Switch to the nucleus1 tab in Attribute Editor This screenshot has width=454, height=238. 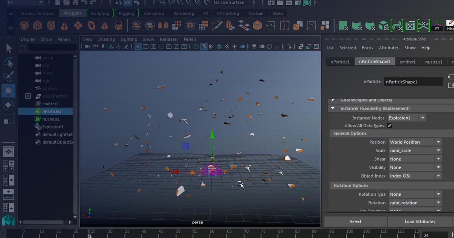coord(434,61)
